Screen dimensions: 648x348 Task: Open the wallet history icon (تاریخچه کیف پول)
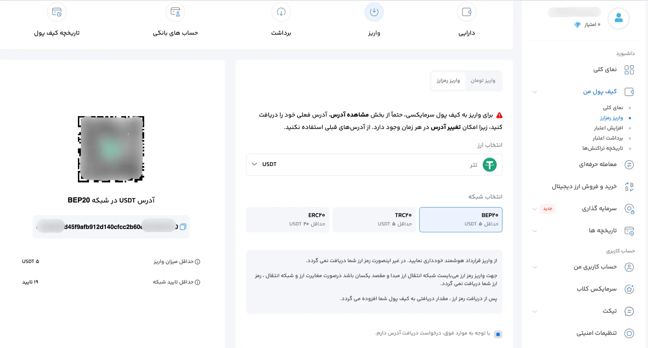tap(57, 12)
